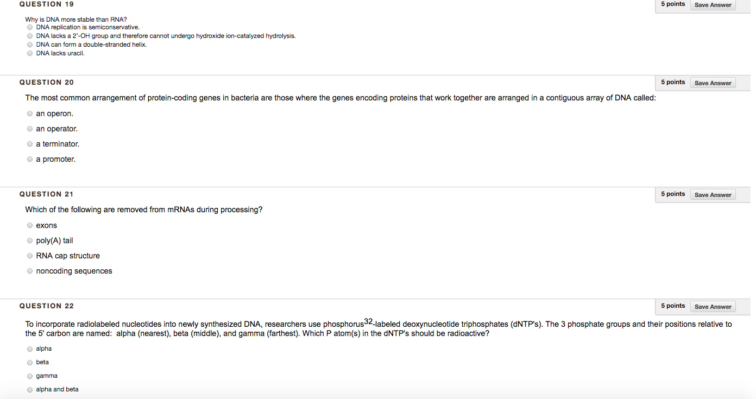Pick "DNA lacks uracil" radio button
The image size is (756, 399).
point(29,53)
